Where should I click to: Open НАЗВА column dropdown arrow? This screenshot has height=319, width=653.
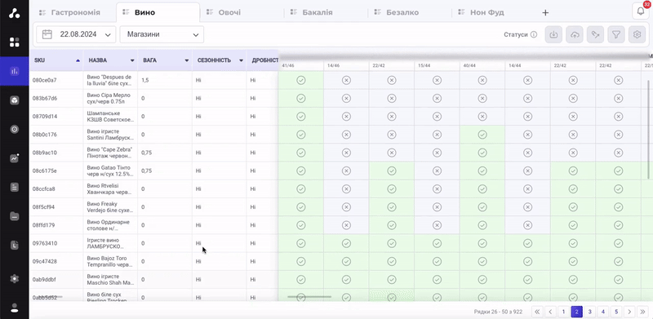(x=132, y=61)
